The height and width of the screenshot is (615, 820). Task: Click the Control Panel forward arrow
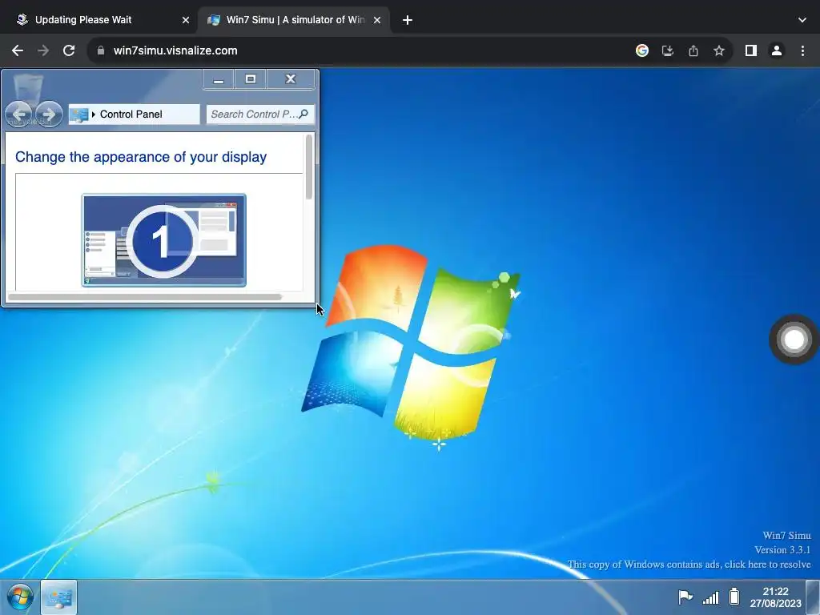coord(49,114)
